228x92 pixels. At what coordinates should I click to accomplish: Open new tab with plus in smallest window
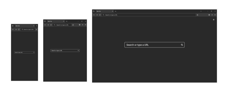click(37, 26)
